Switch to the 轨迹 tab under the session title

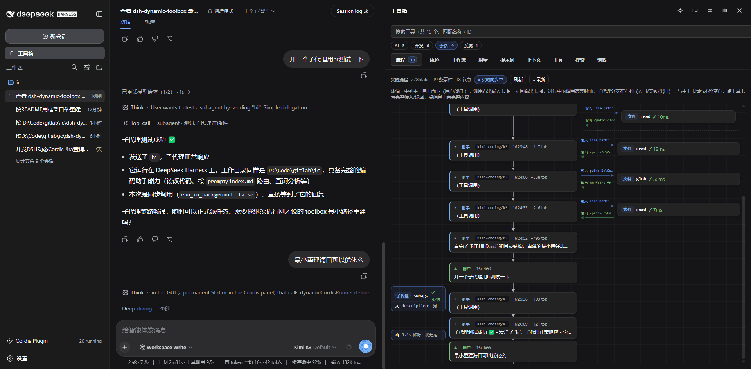pos(150,22)
